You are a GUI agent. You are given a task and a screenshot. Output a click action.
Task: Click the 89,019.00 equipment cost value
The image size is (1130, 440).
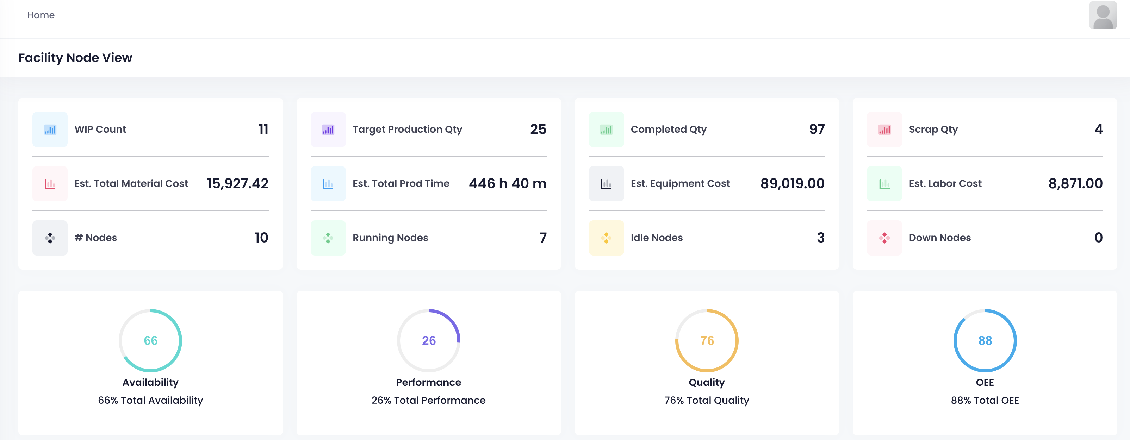[x=792, y=184]
